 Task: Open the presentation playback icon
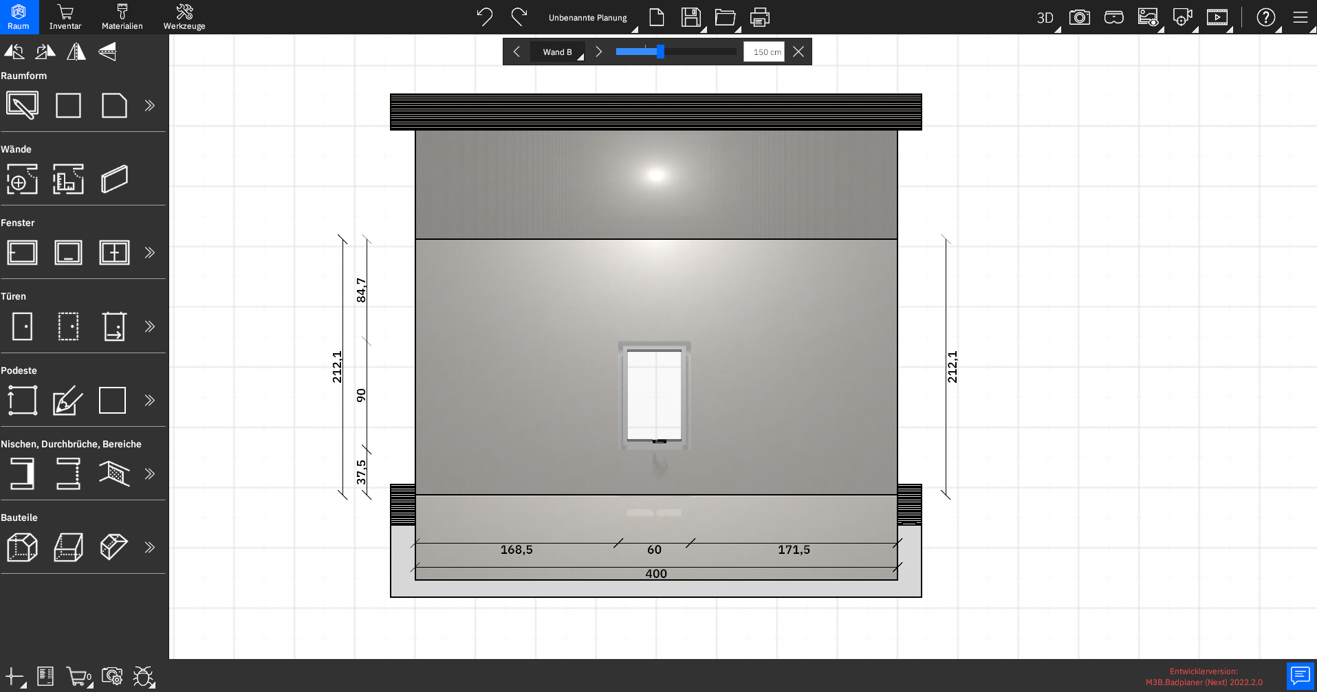[x=1217, y=17]
